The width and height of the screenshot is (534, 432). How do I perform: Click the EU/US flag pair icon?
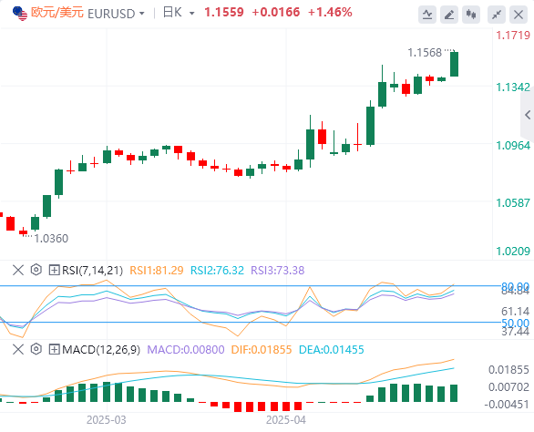tap(20, 14)
